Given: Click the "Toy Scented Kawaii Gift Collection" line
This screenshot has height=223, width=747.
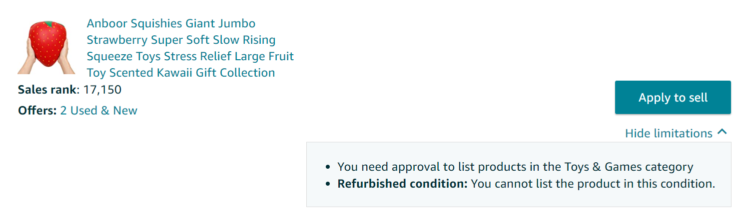Looking at the screenshot, I should 180,73.
